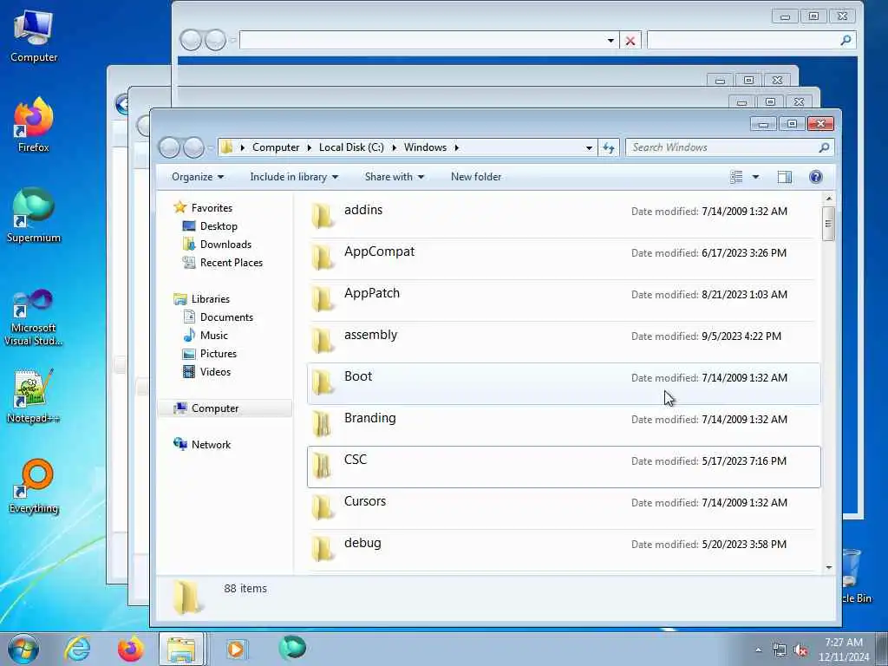Click the file list scroll up arrow
The width and height of the screenshot is (888, 666).
pyautogui.click(x=829, y=199)
